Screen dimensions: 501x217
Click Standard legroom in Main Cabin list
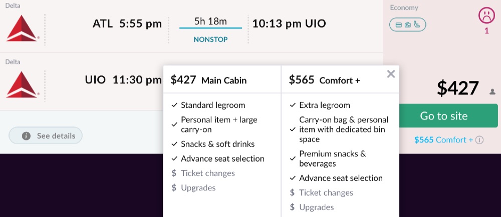pos(212,105)
